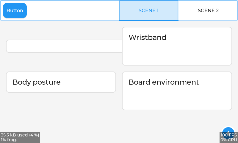Click the 'Wristband' title text
This screenshot has width=238, height=143.
147,38
